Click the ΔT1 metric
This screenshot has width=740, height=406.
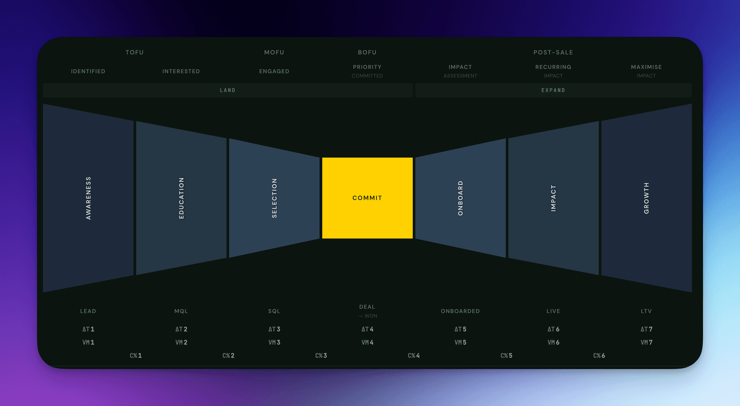[x=88, y=329]
